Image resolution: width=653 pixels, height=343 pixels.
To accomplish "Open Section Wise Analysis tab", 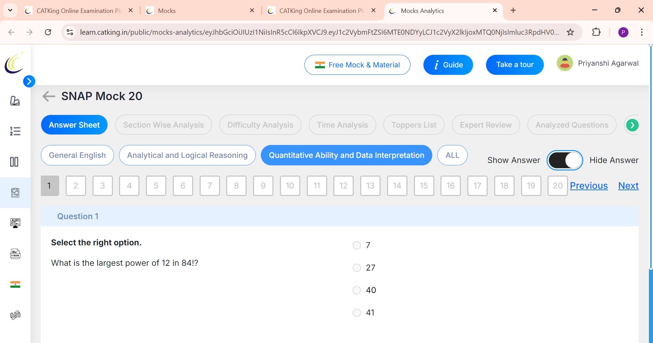I will click(x=164, y=125).
